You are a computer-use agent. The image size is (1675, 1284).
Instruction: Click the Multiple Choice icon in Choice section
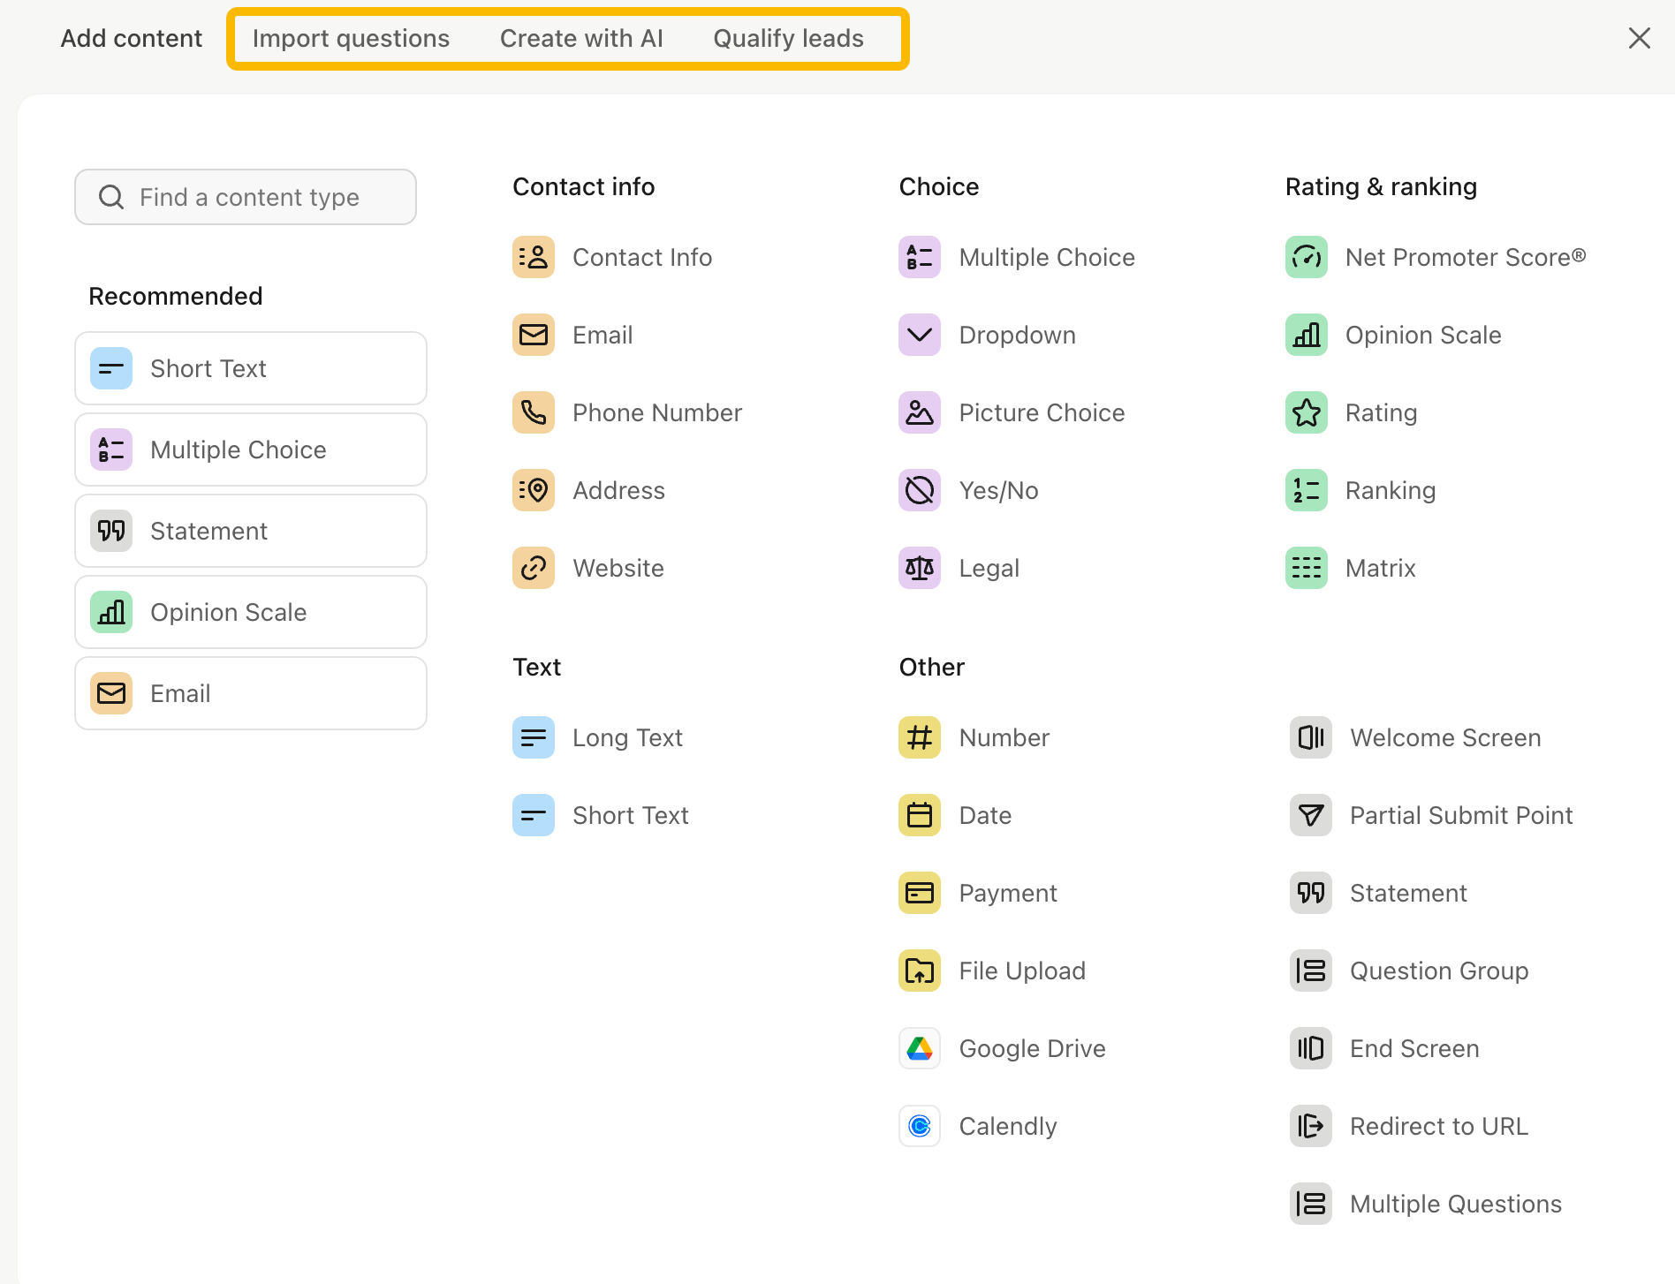tap(920, 257)
